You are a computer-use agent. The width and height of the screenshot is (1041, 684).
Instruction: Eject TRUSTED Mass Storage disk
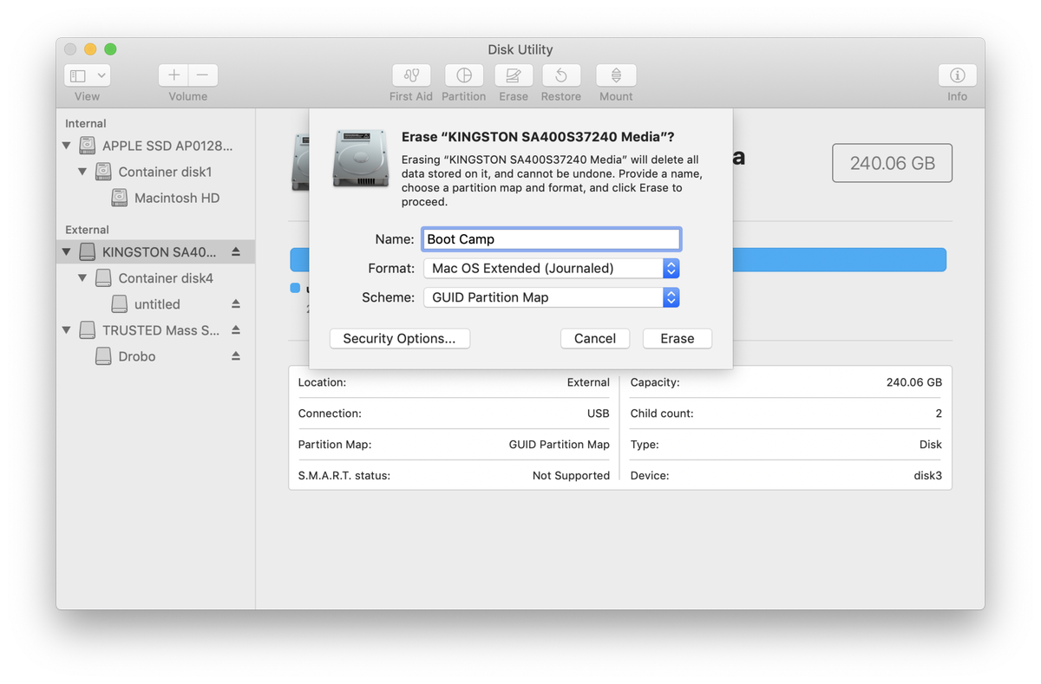(x=236, y=330)
